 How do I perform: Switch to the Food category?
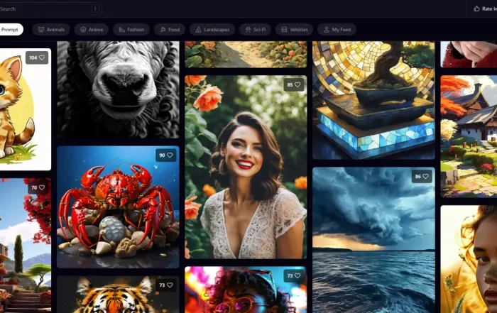tap(170, 30)
